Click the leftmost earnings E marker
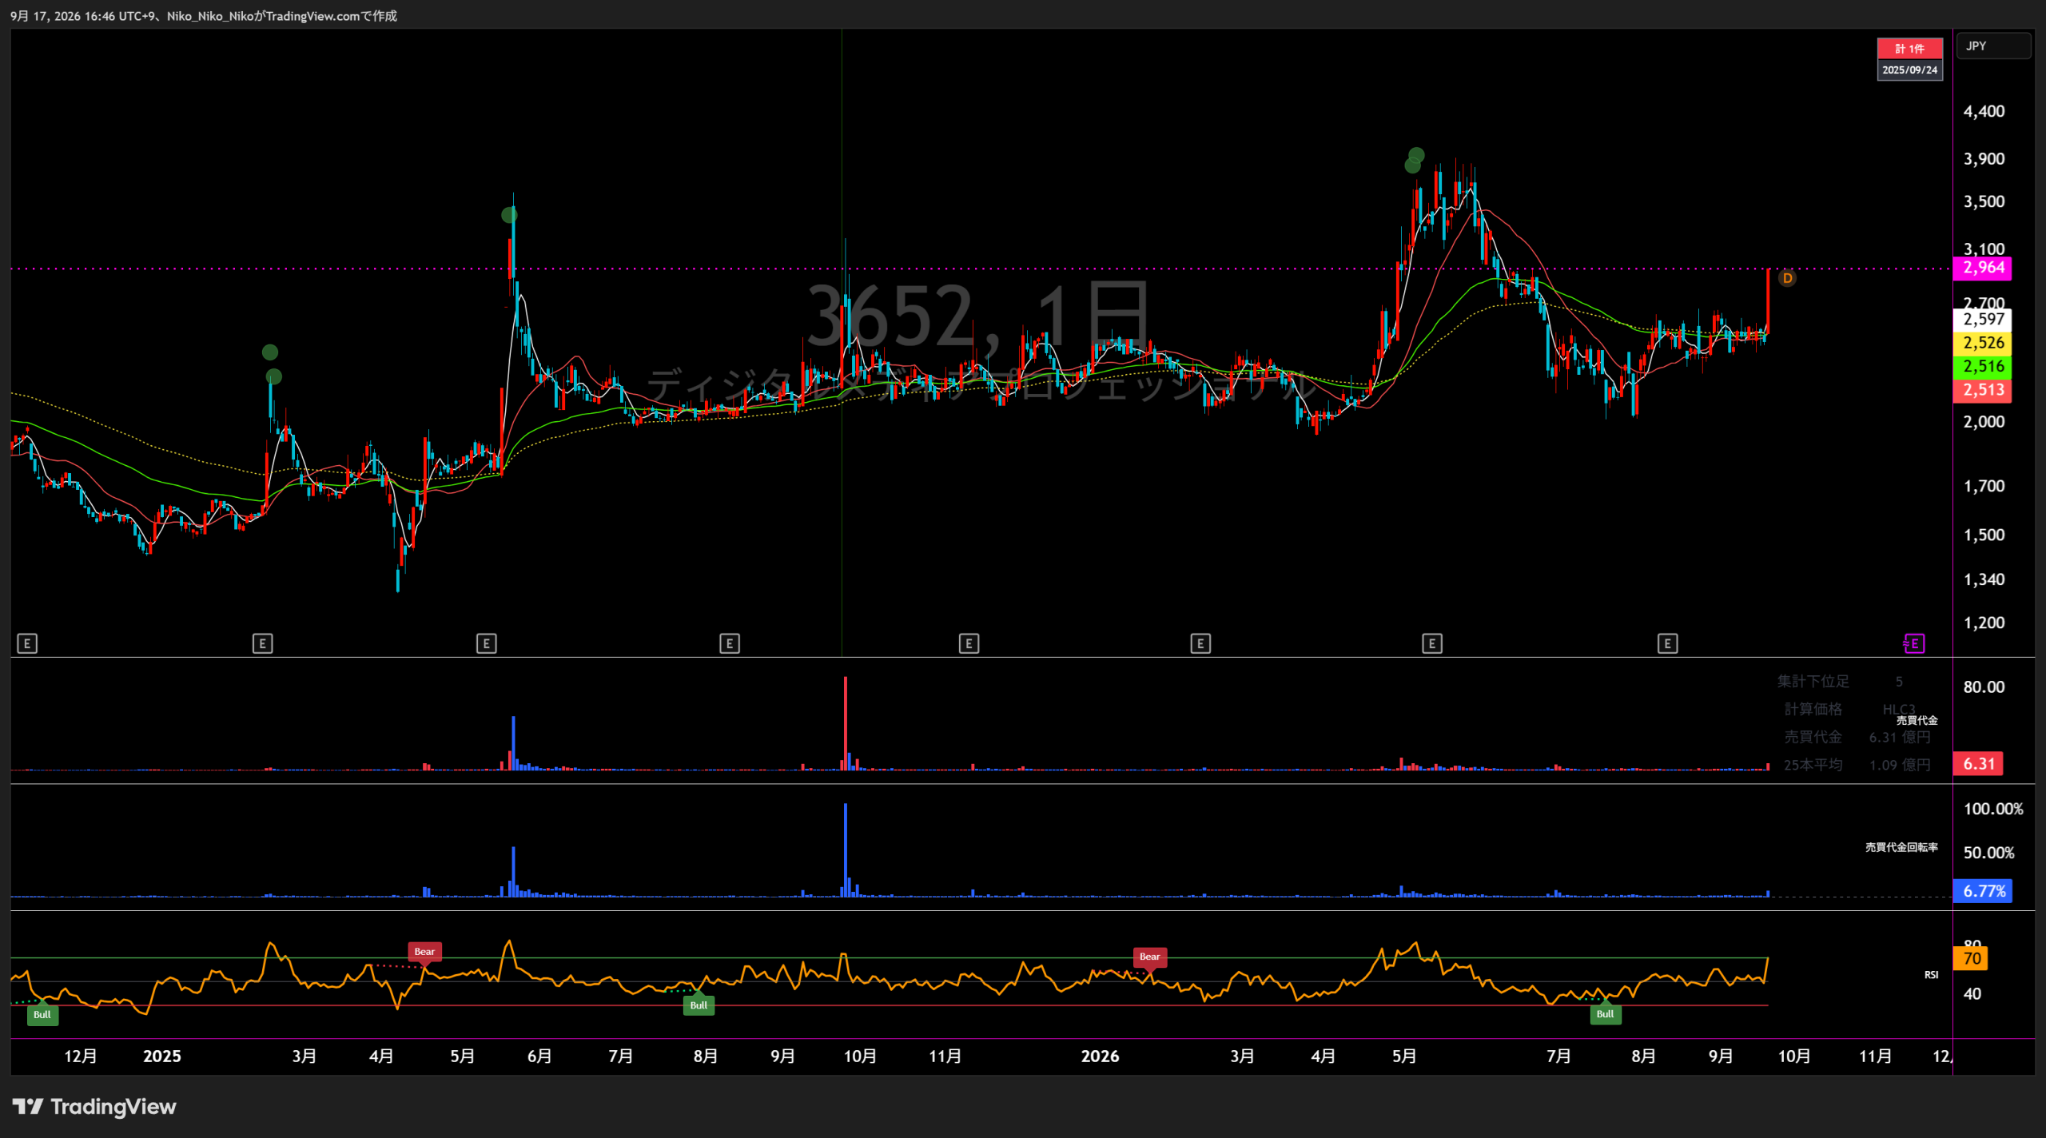Image resolution: width=2046 pixels, height=1138 pixels. 27,643
